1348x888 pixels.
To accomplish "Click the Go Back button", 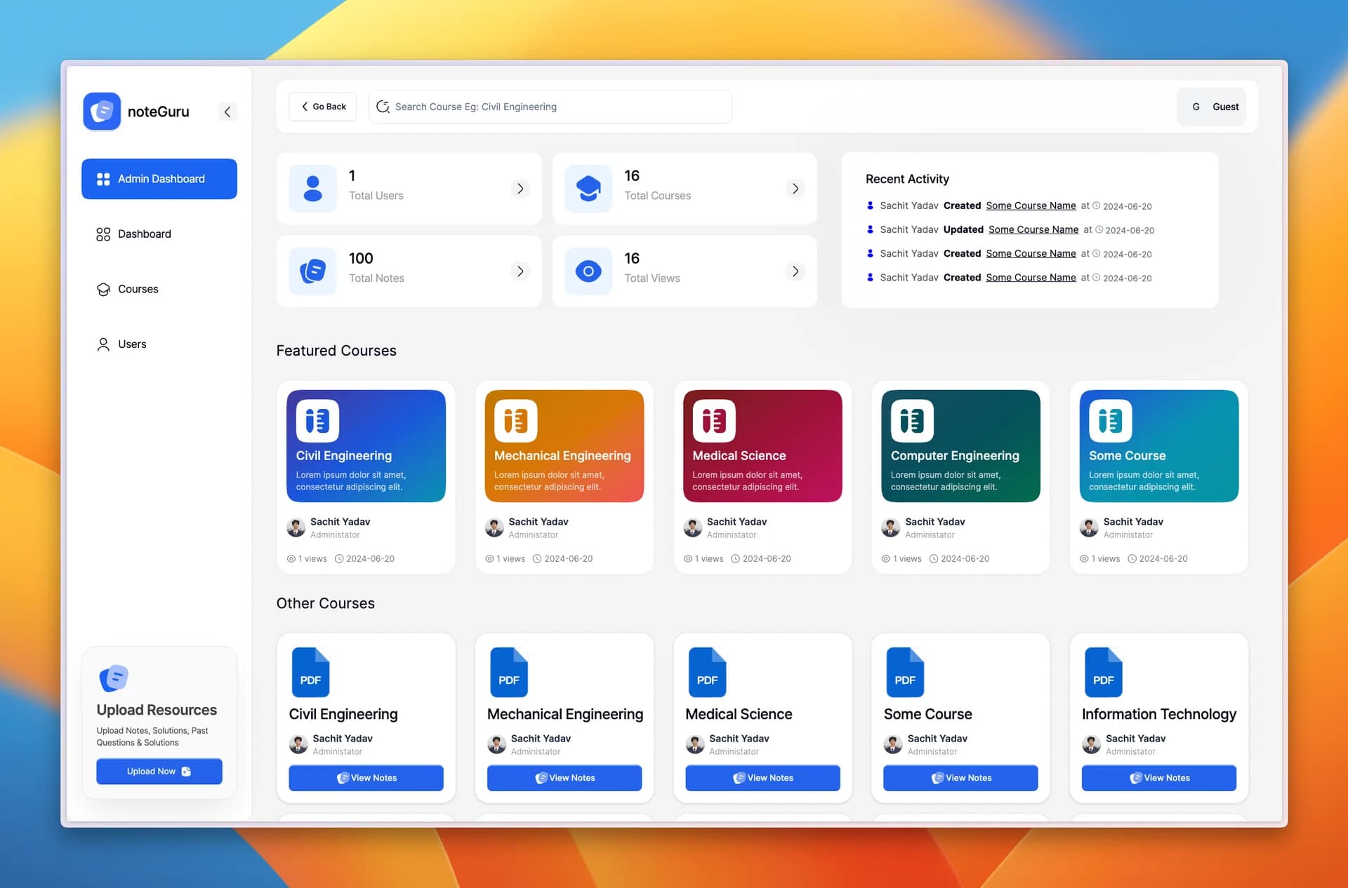I will tap(323, 107).
